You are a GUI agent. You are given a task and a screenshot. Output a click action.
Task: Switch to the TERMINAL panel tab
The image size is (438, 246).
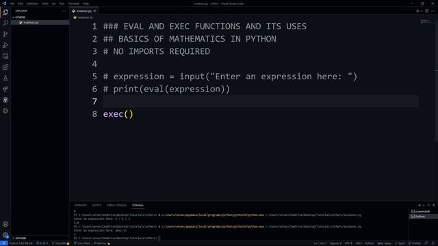coord(138,205)
